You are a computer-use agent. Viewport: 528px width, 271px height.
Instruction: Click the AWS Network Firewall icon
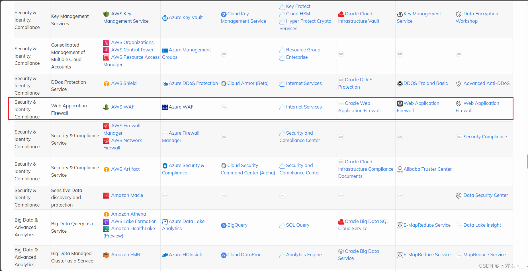tap(106, 141)
